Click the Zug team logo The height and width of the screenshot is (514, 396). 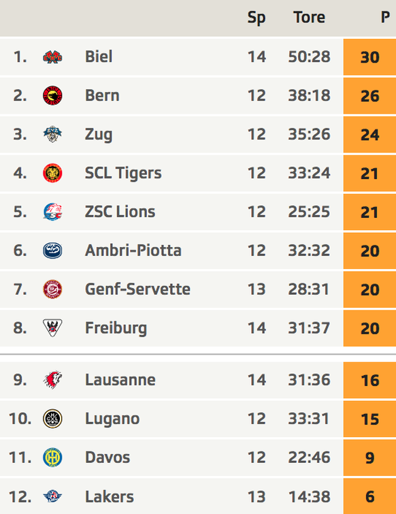[52, 134]
